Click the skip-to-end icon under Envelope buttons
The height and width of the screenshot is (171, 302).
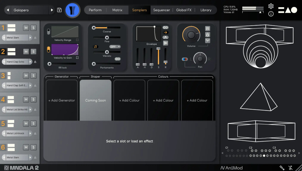click(x=165, y=43)
